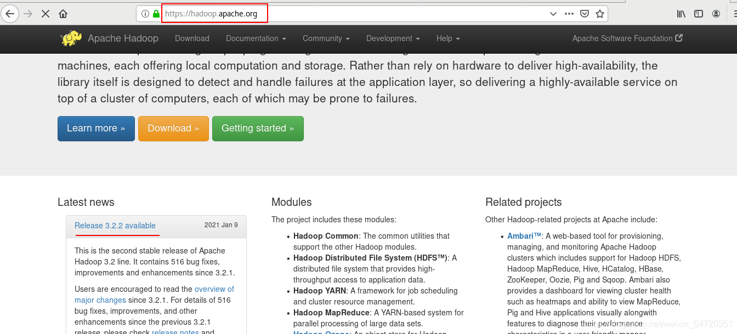Click the browser forward arrow
737x334 pixels.
coord(28,14)
